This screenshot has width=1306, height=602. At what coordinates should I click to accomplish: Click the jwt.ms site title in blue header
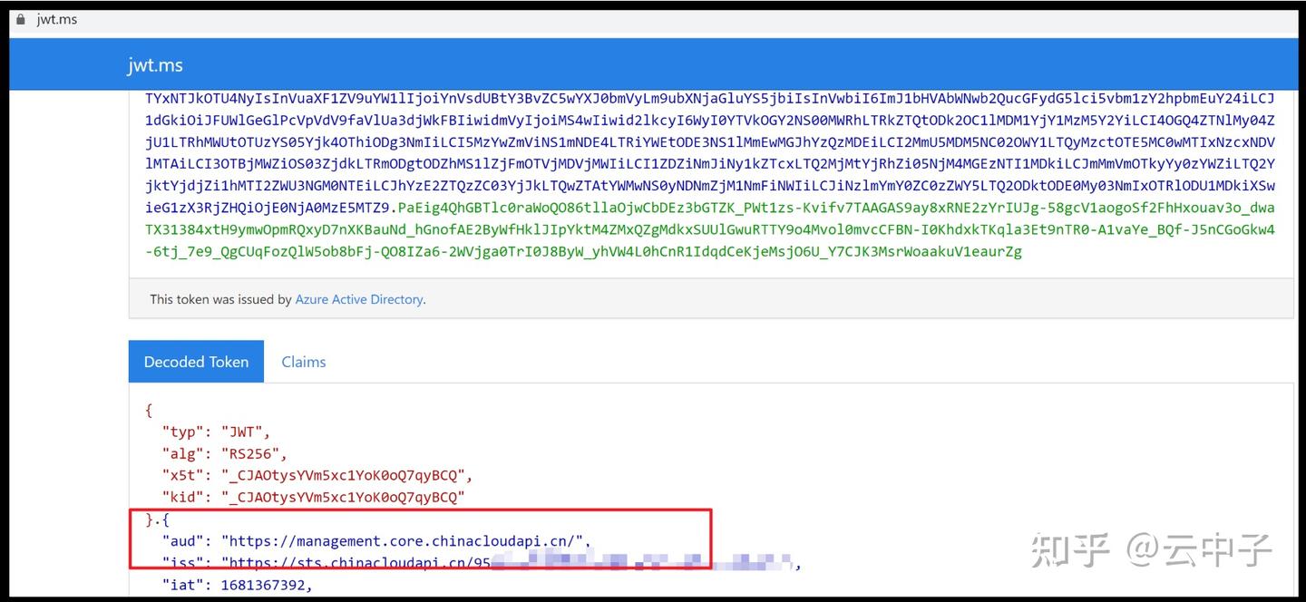156,64
